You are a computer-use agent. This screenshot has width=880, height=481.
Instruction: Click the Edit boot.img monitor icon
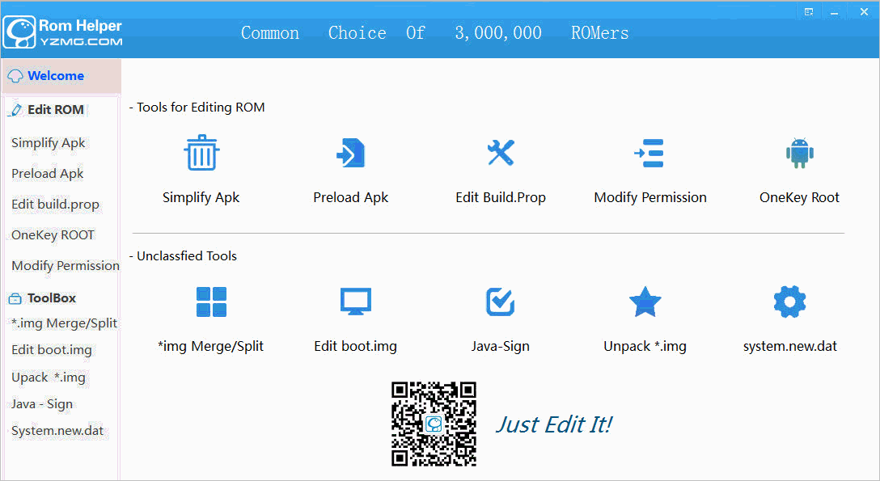click(356, 302)
